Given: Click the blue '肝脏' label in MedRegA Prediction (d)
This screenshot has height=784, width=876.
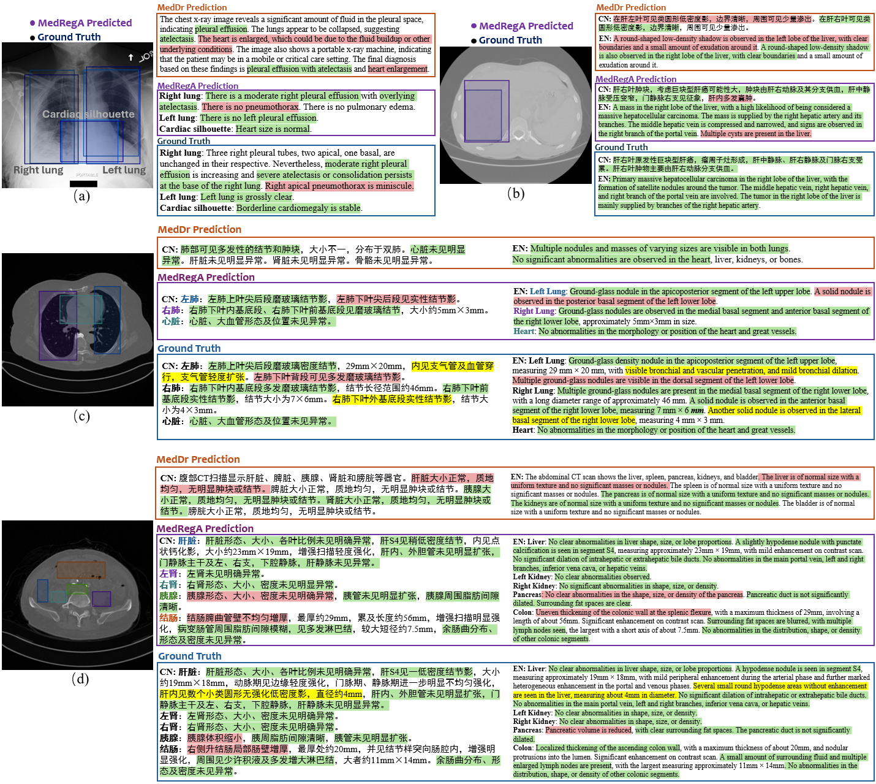Looking at the screenshot, I should [x=187, y=541].
